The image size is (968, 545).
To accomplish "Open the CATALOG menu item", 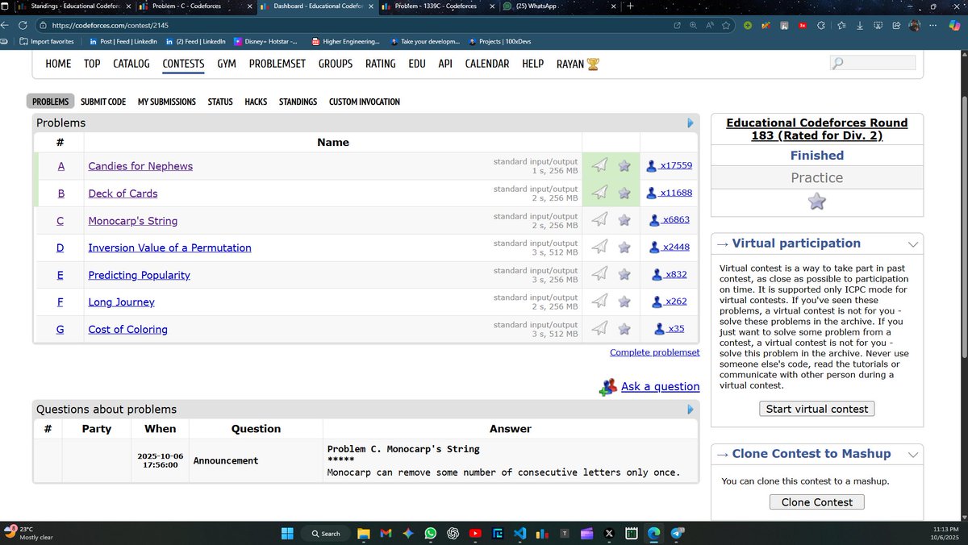I will coord(131,64).
